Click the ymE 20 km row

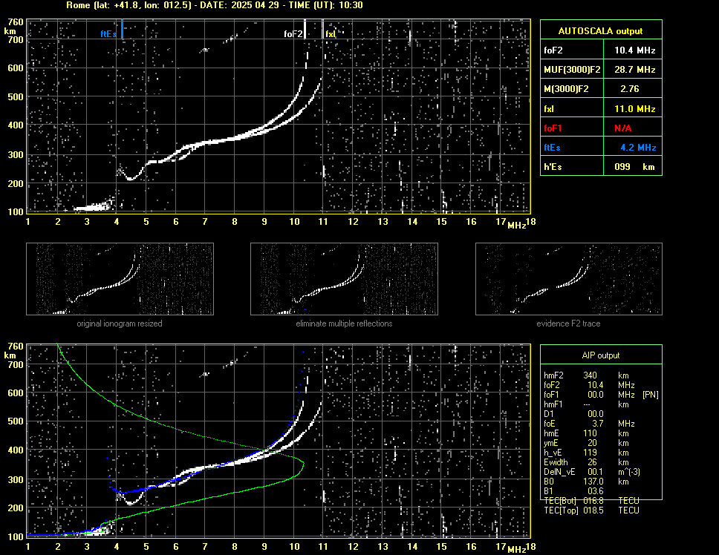(x=585, y=443)
